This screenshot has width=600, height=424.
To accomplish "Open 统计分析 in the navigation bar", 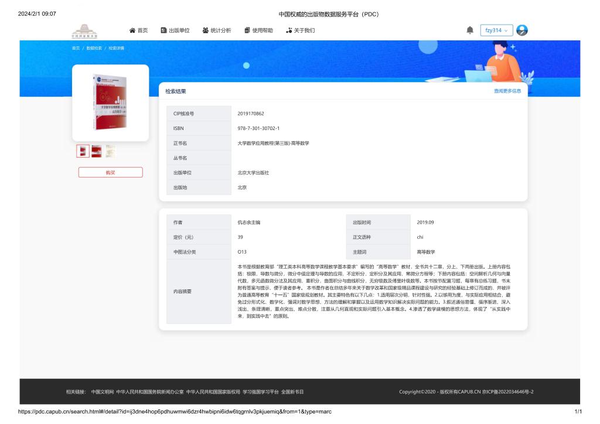I will 217,30.
